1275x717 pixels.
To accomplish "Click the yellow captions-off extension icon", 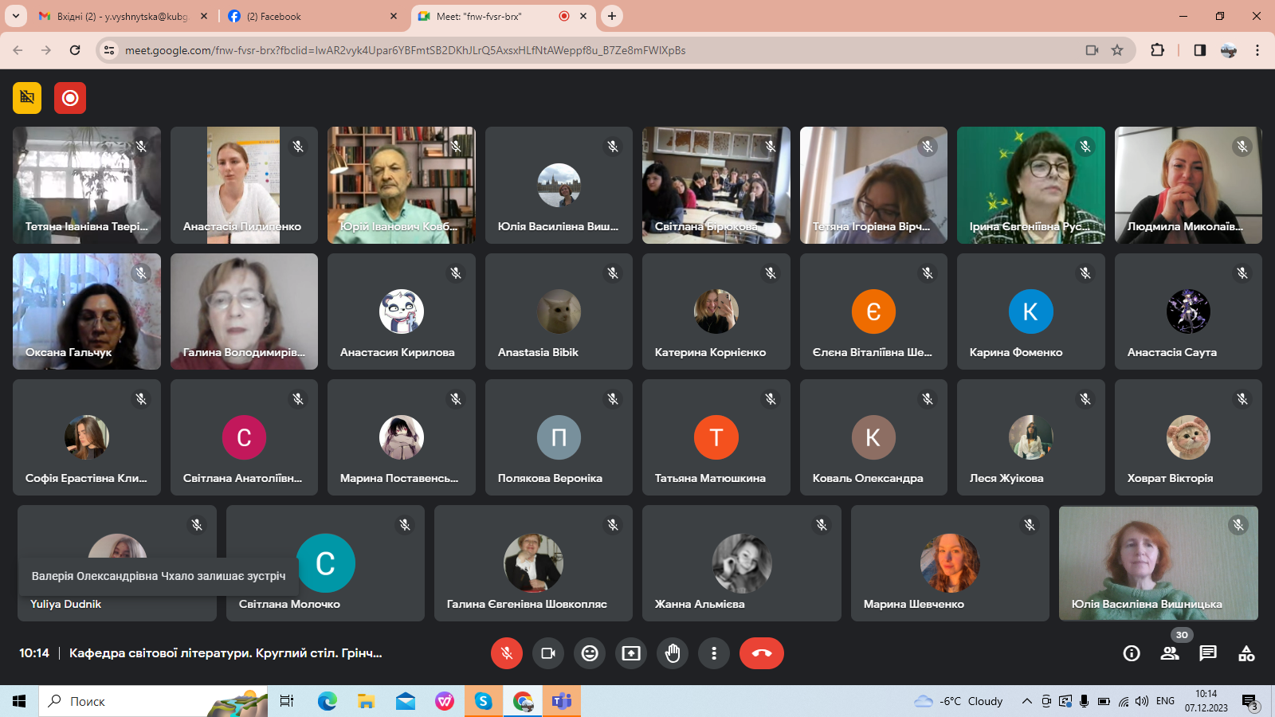I will click(27, 98).
